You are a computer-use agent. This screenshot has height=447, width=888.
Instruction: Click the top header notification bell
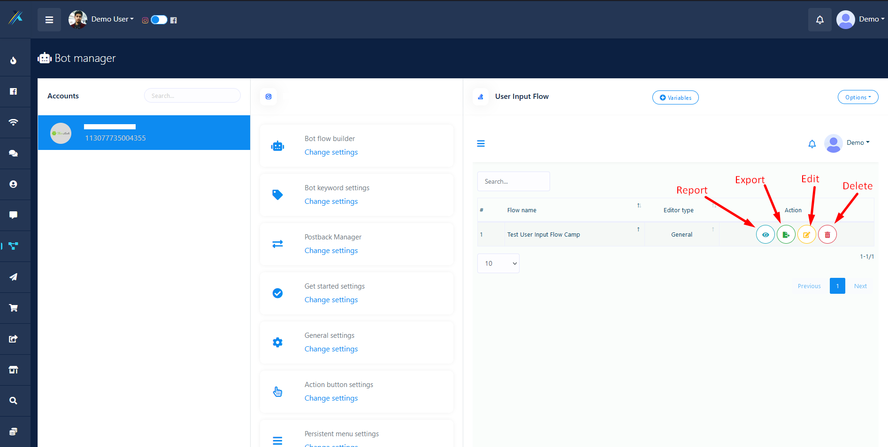820,20
